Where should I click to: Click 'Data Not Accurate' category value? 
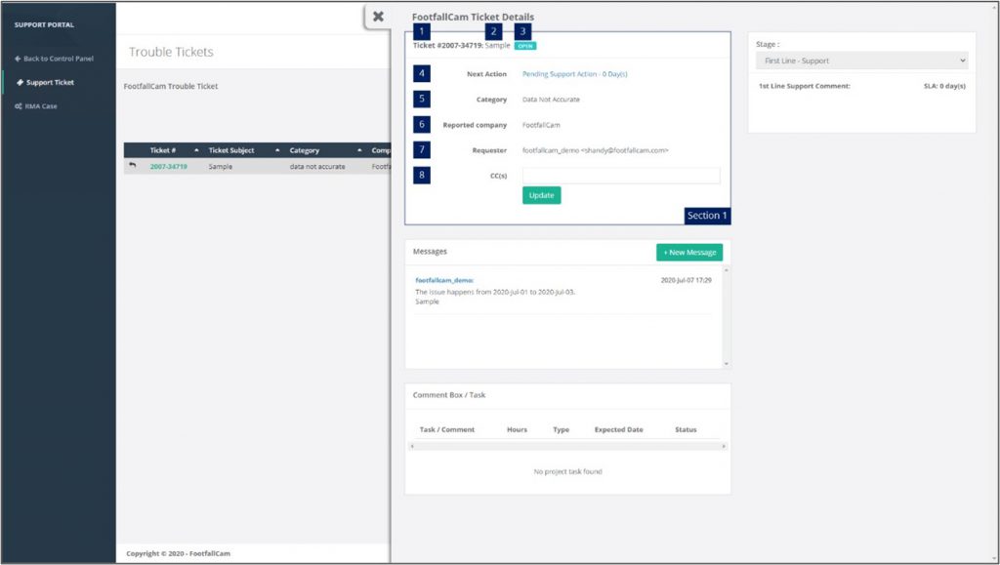(551, 100)
